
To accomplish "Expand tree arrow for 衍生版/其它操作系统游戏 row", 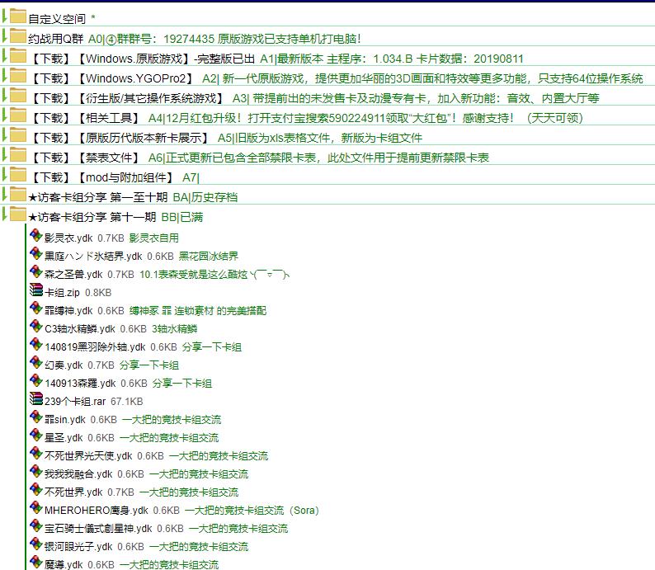I will 5,95.
